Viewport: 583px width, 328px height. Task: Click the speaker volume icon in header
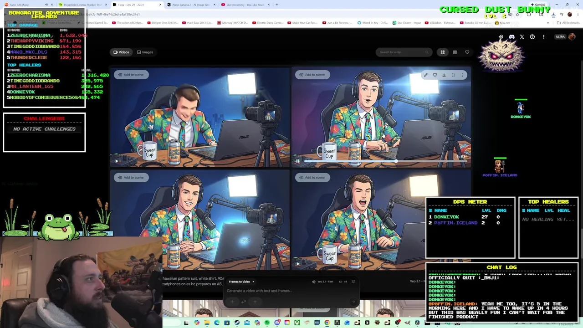pyautogui.click(x=501, y=37)
